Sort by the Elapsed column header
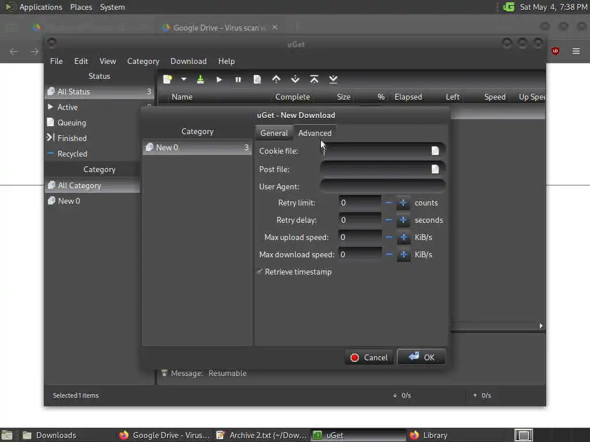Viewport: 590px width, 442px height. (408, 97)
